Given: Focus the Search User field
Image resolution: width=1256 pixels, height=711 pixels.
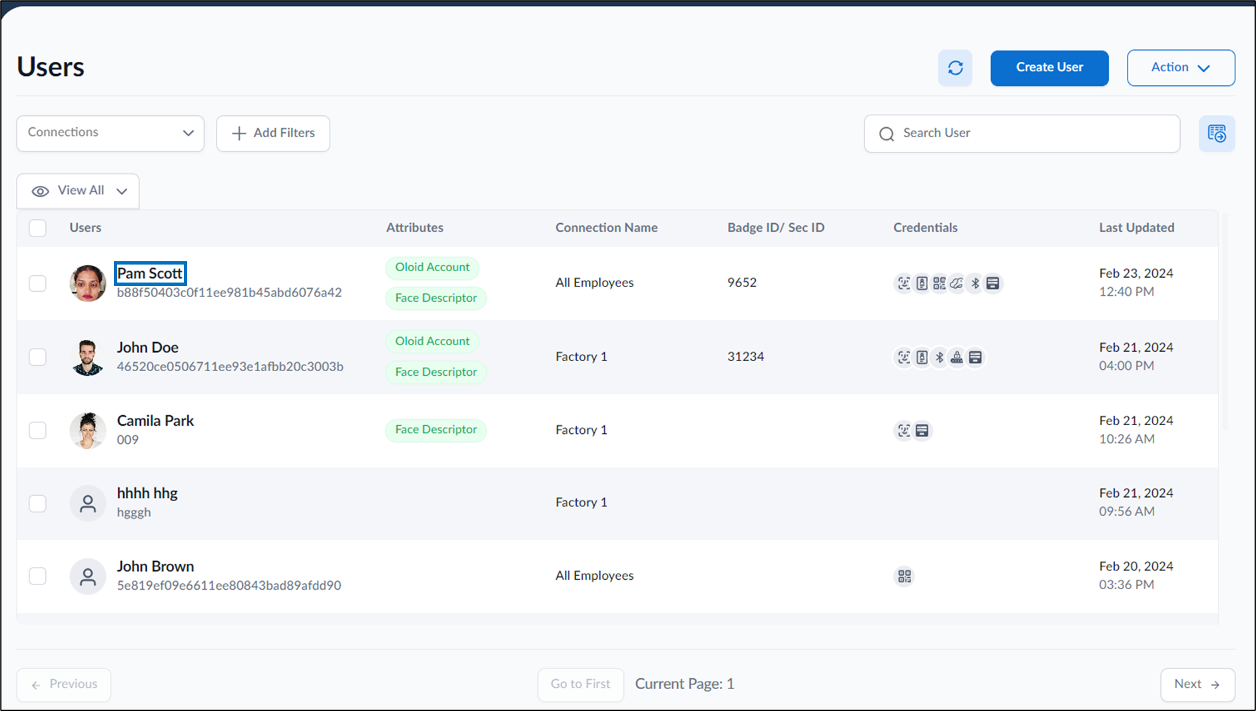Looking at the screenshot, I should coord(1022,133).
